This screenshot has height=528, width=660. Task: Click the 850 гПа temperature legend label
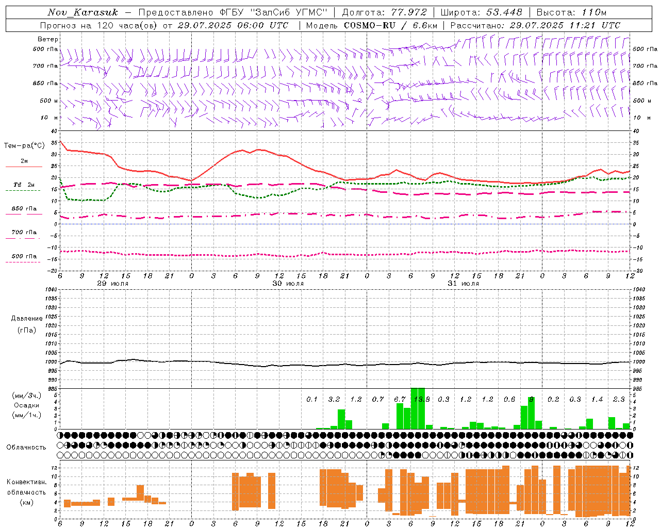[24, 209]
